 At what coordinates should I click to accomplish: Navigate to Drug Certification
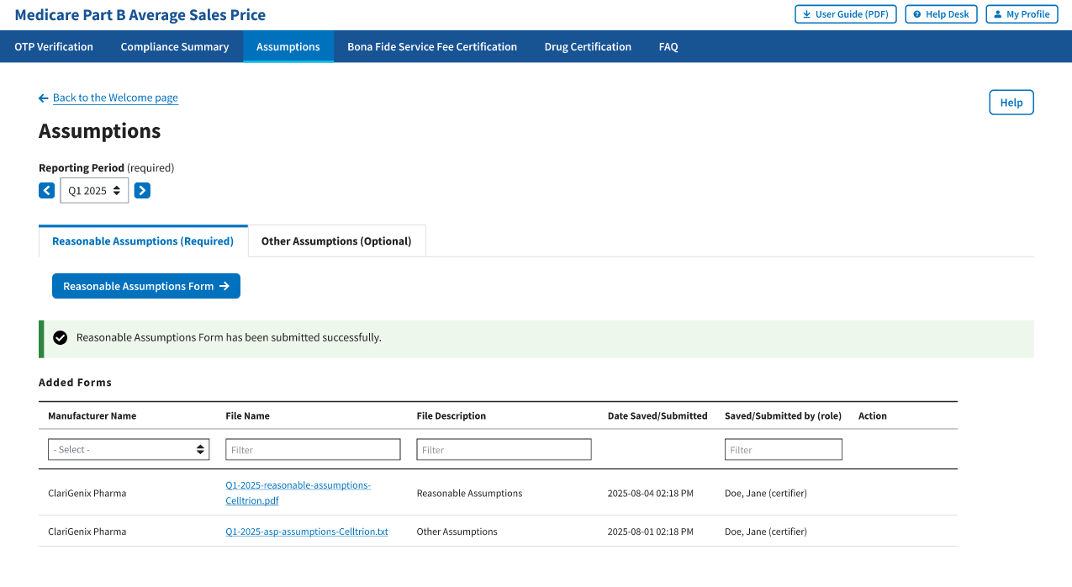(x=588, y=47)
